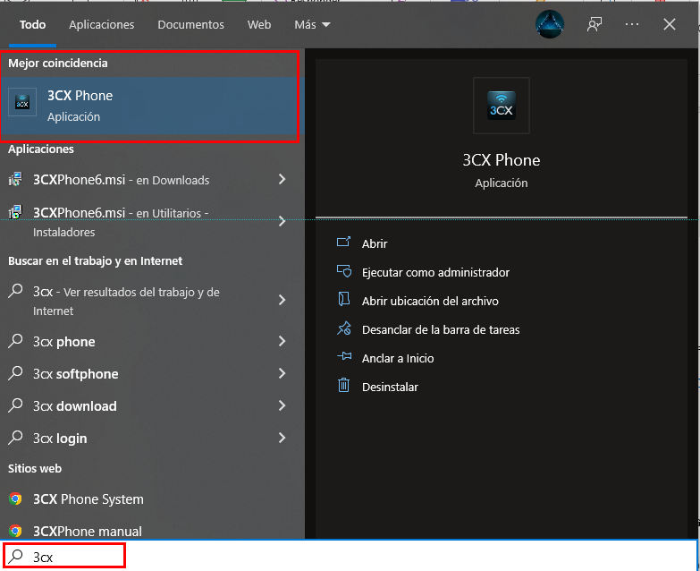
Task: Select the 3cx softphone search suggestion
Action: [x=152, y=373]
